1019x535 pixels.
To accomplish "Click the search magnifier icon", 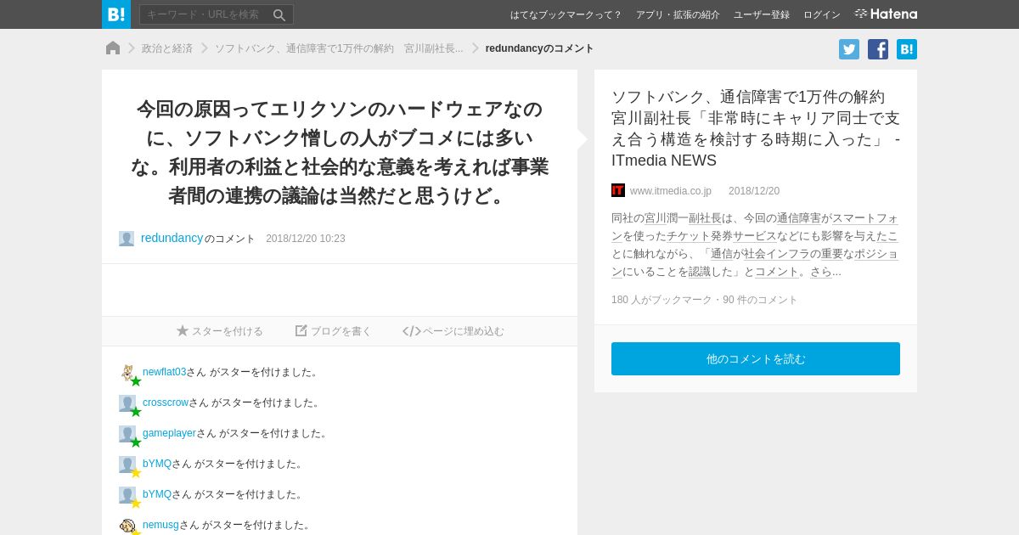I will (x=279, y=14).
